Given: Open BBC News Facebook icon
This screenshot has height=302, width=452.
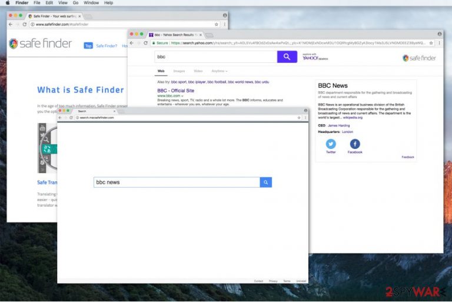Looking at the screenshot, I should click(x=355, y=144).
